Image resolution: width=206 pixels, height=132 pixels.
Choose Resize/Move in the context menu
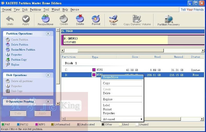point(122,77)
